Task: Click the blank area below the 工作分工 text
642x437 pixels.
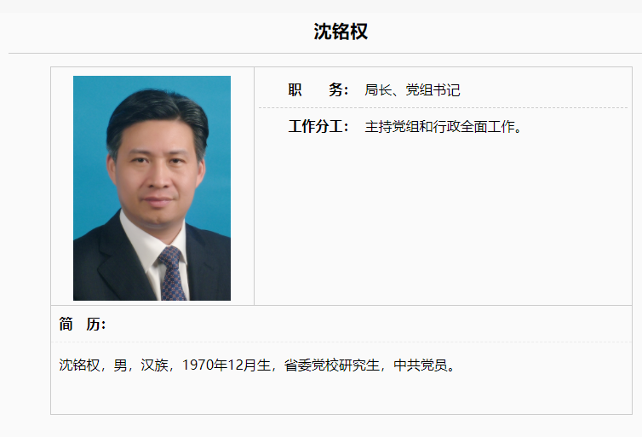Action: click(443, 221)
